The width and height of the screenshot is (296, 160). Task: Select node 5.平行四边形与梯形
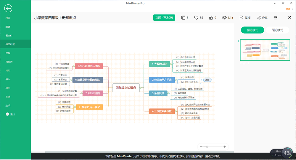pyautogui.click(x=89, y=66)
